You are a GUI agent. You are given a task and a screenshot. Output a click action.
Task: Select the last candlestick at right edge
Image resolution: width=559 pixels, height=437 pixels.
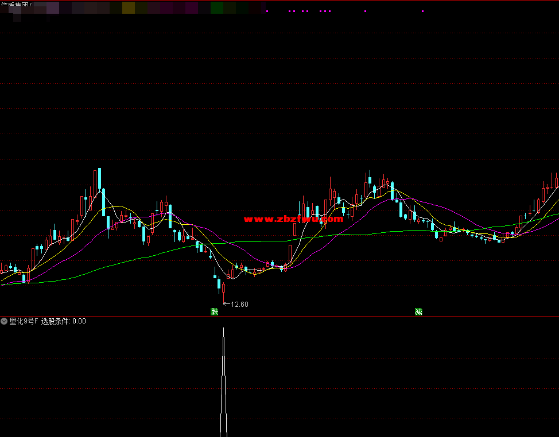coord(556,182)
